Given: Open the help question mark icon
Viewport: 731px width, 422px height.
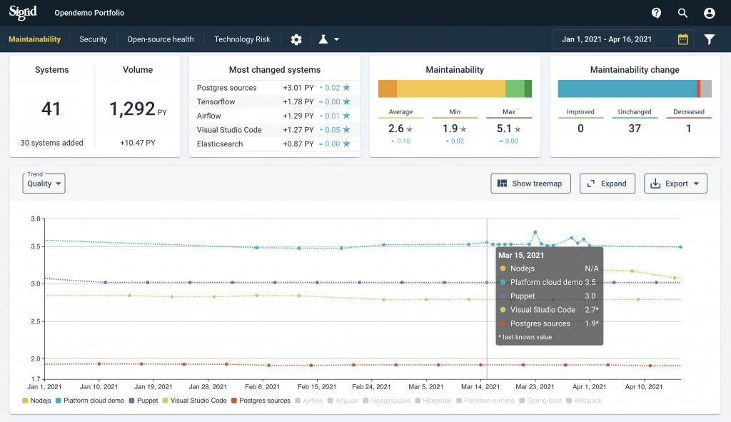Looking at the screenshot, I should coord(657,13).
